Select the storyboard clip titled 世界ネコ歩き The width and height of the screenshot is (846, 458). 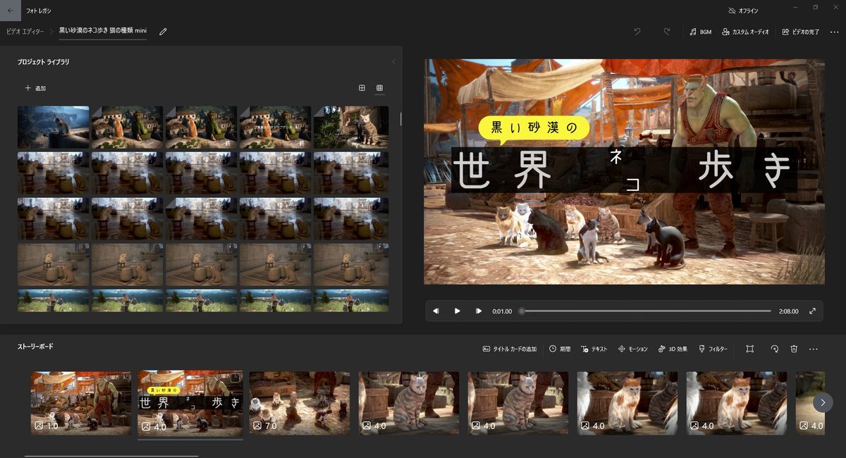[x=190, y=403]
